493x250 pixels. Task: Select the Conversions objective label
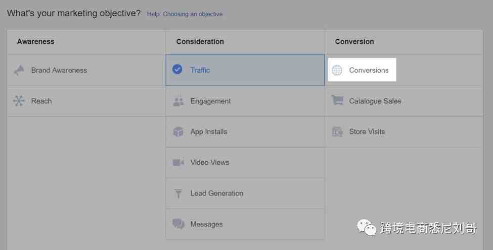(x=369, y=70)
